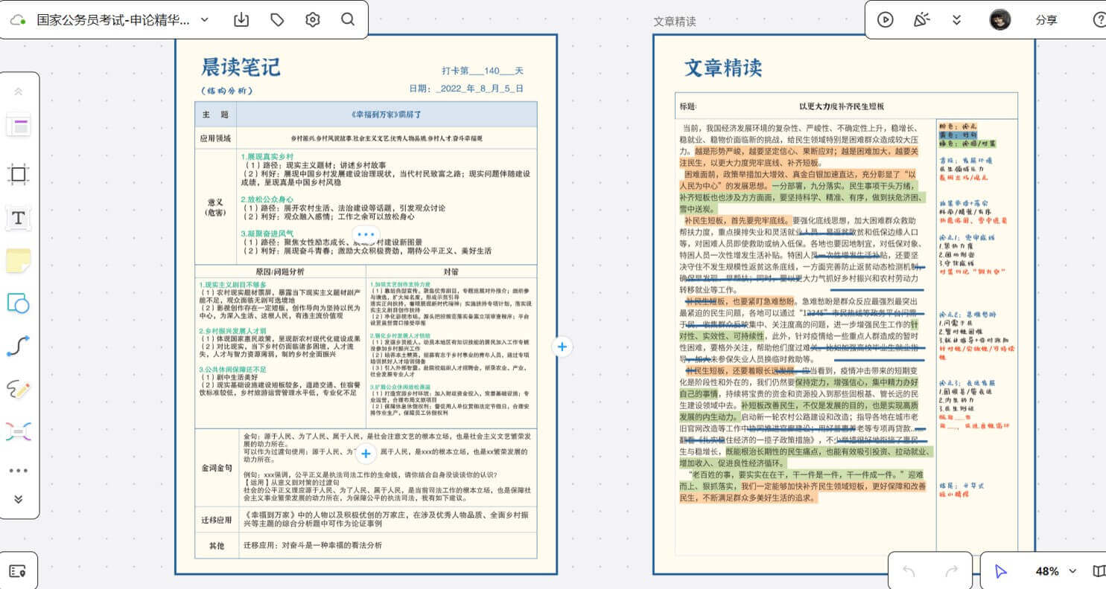Open the guide book icon at bottom right
The height and width of the screenshot is (589, 1106).
1099,571
